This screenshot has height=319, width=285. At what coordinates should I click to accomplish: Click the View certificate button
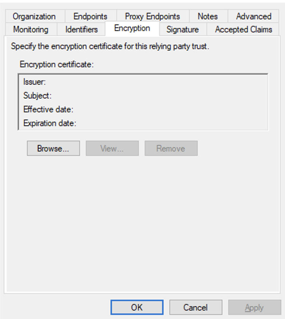pyautogui.click(x=112, y=148)
